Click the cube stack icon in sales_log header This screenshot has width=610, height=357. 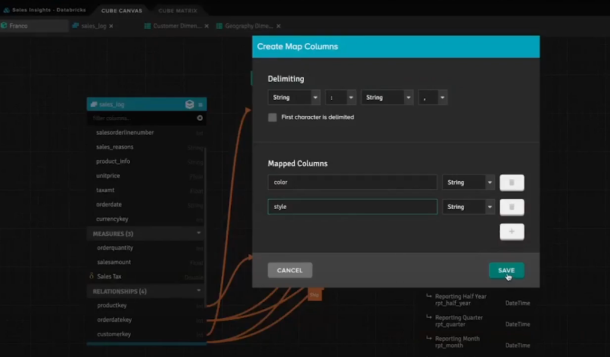[189, 103]
